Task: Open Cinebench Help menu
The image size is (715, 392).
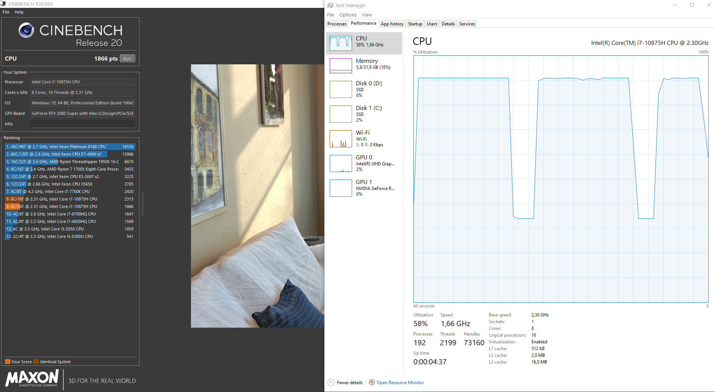Action: click(x=19, y=12)
